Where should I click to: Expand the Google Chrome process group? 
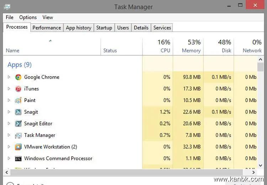tap(9, 77)
